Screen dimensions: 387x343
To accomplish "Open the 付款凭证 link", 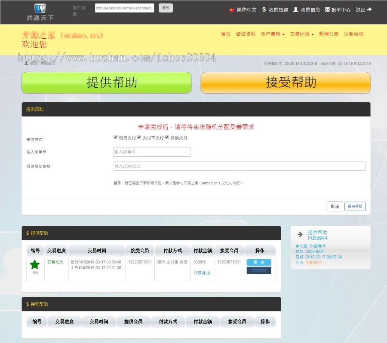I will tap(202, 273).
